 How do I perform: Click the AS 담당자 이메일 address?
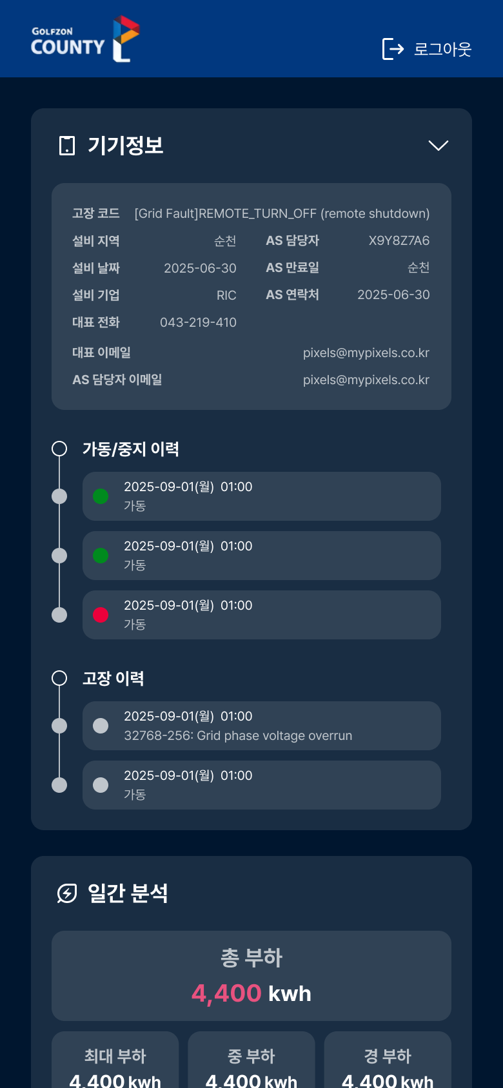click(366, 380)
